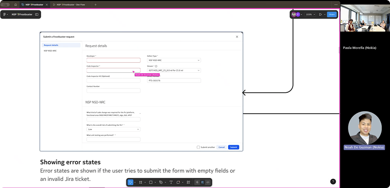Click the meeting room video thumbnail

pos(365,18)
